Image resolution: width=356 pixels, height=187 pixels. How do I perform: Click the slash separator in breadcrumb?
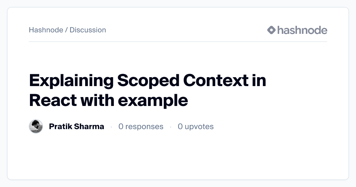pyautogui.click(x=66, y=30)
